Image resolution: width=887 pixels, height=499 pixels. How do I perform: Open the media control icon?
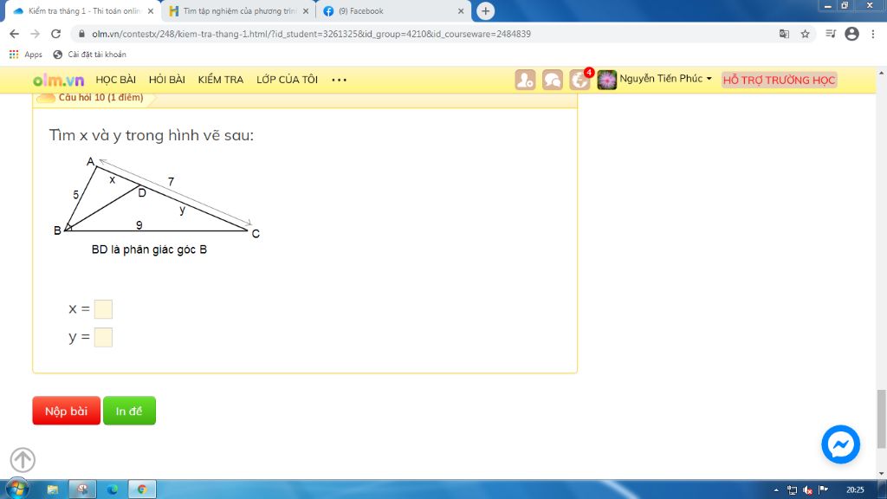pos(831,34)
